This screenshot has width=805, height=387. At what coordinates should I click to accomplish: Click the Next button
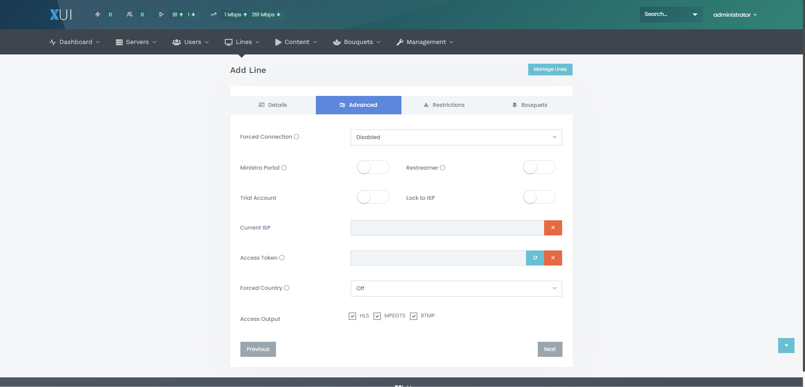pos(550,349)
